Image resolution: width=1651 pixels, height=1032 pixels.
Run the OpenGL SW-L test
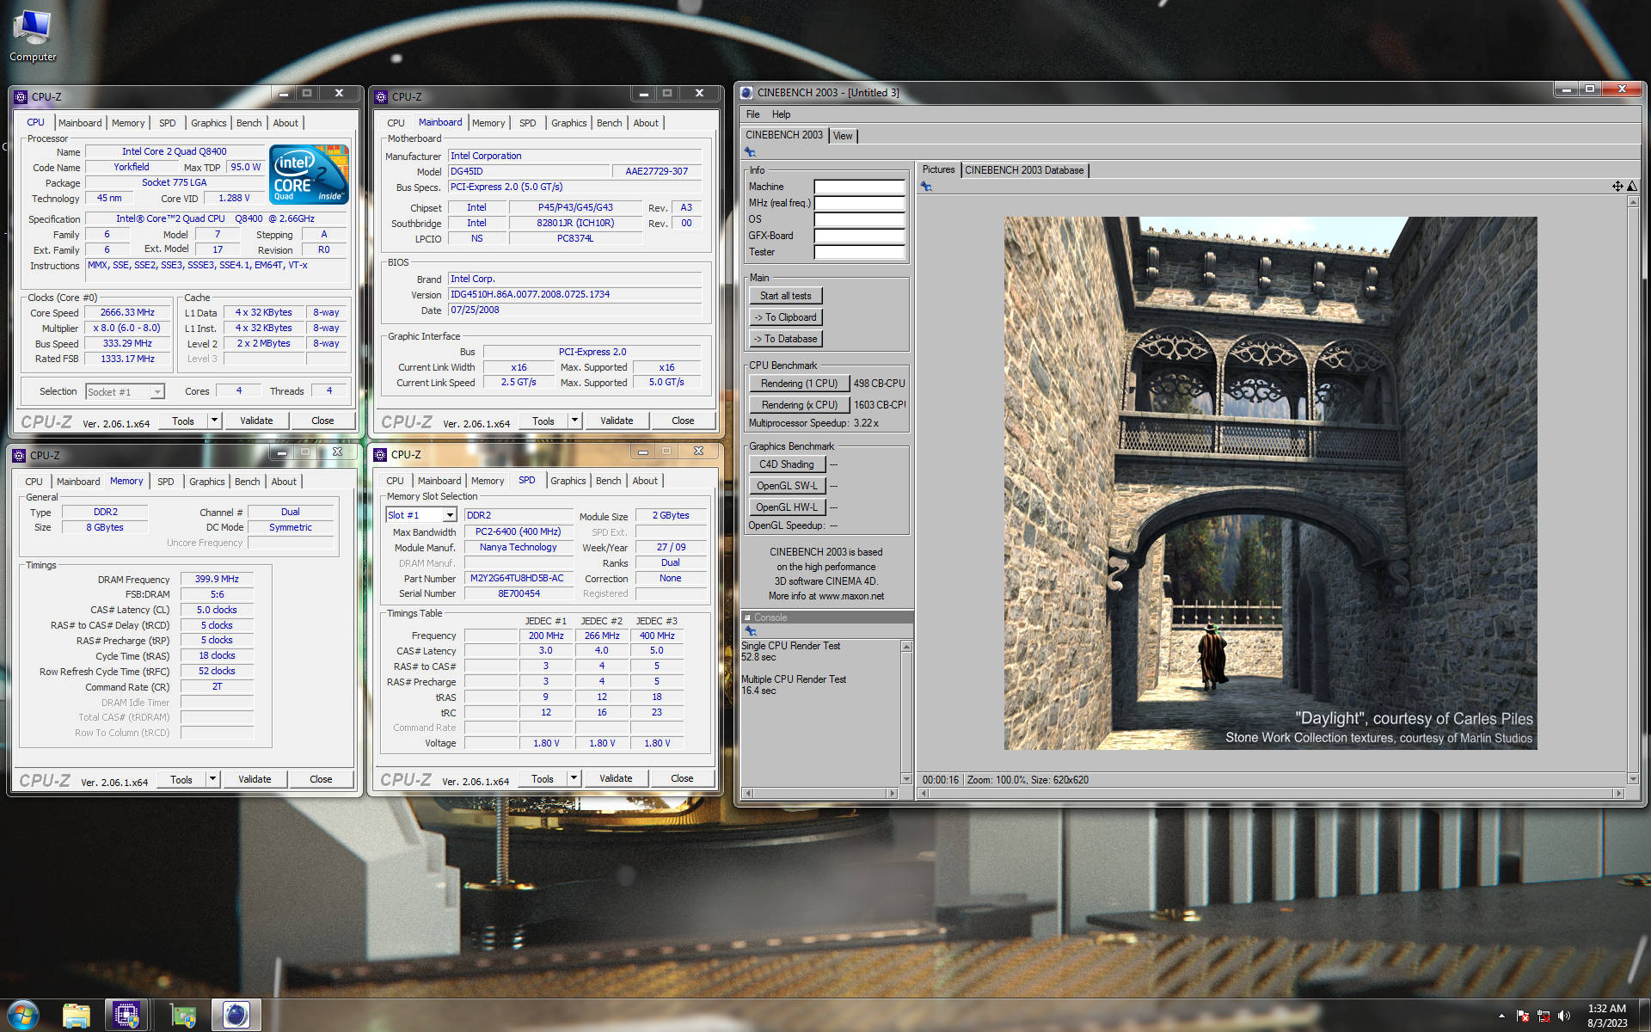787,486
